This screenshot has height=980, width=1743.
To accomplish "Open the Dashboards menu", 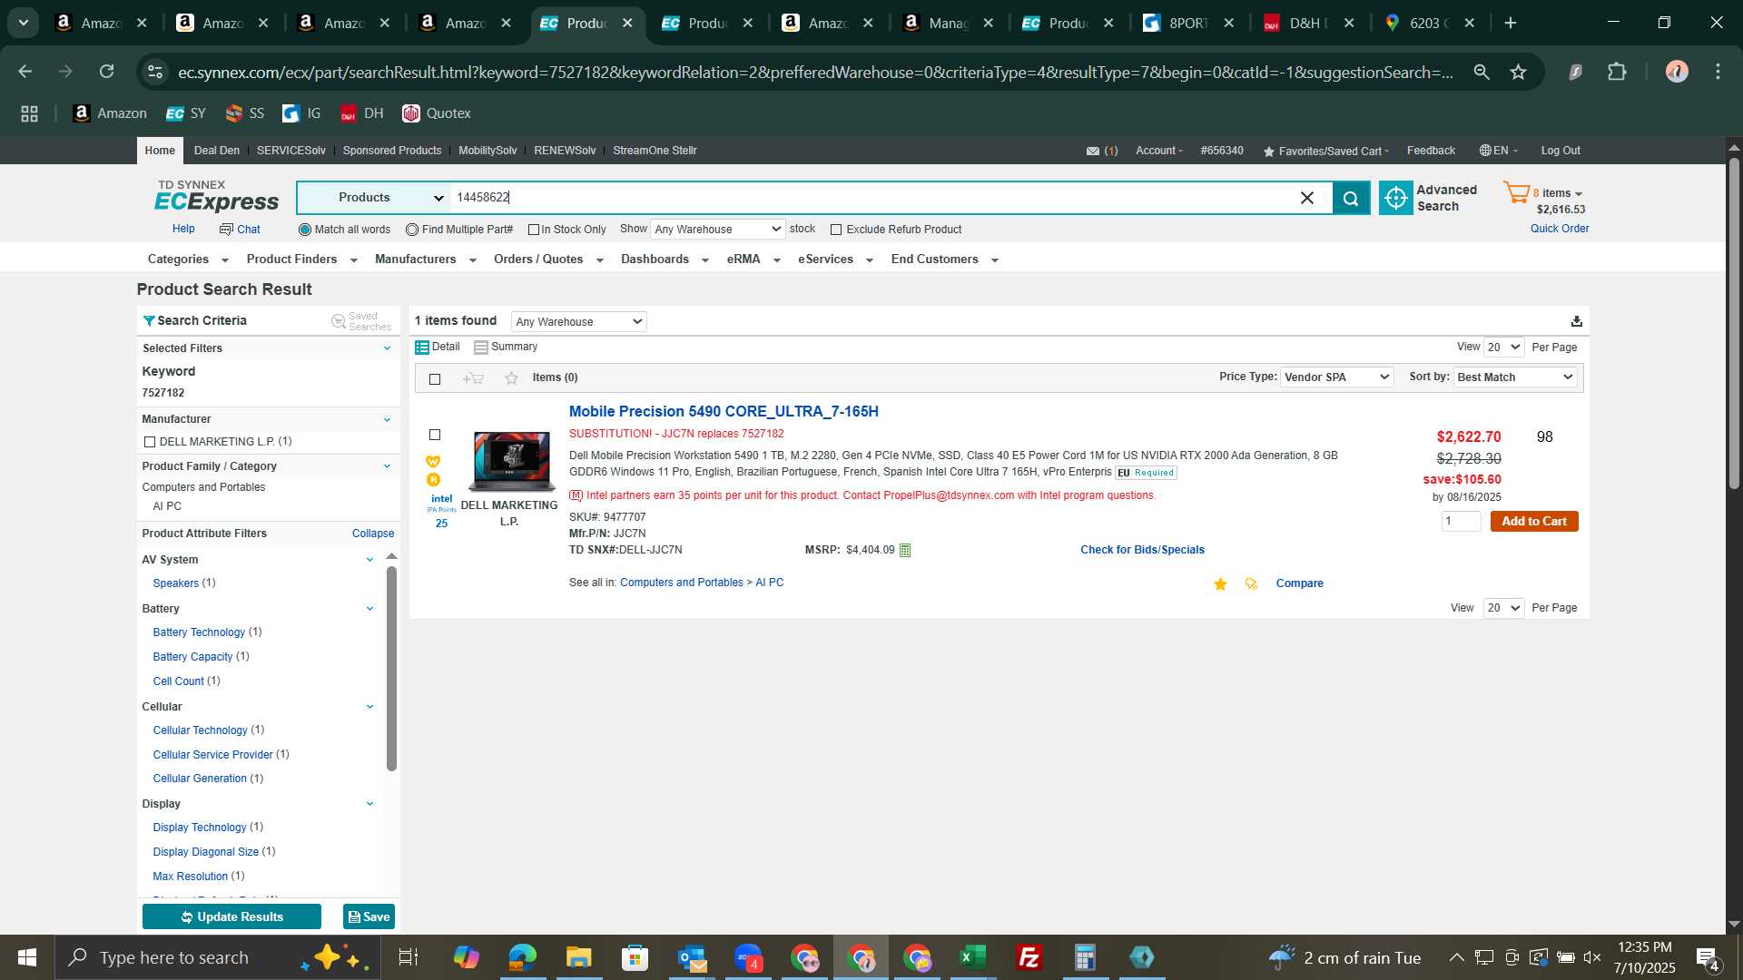I will click(x=665, y=260).
